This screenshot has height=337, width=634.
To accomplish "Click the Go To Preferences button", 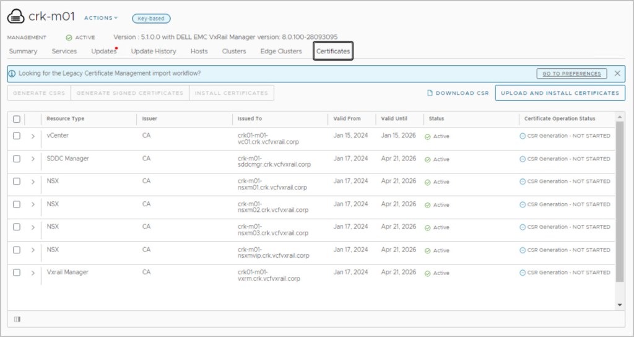I will point(571,73).
